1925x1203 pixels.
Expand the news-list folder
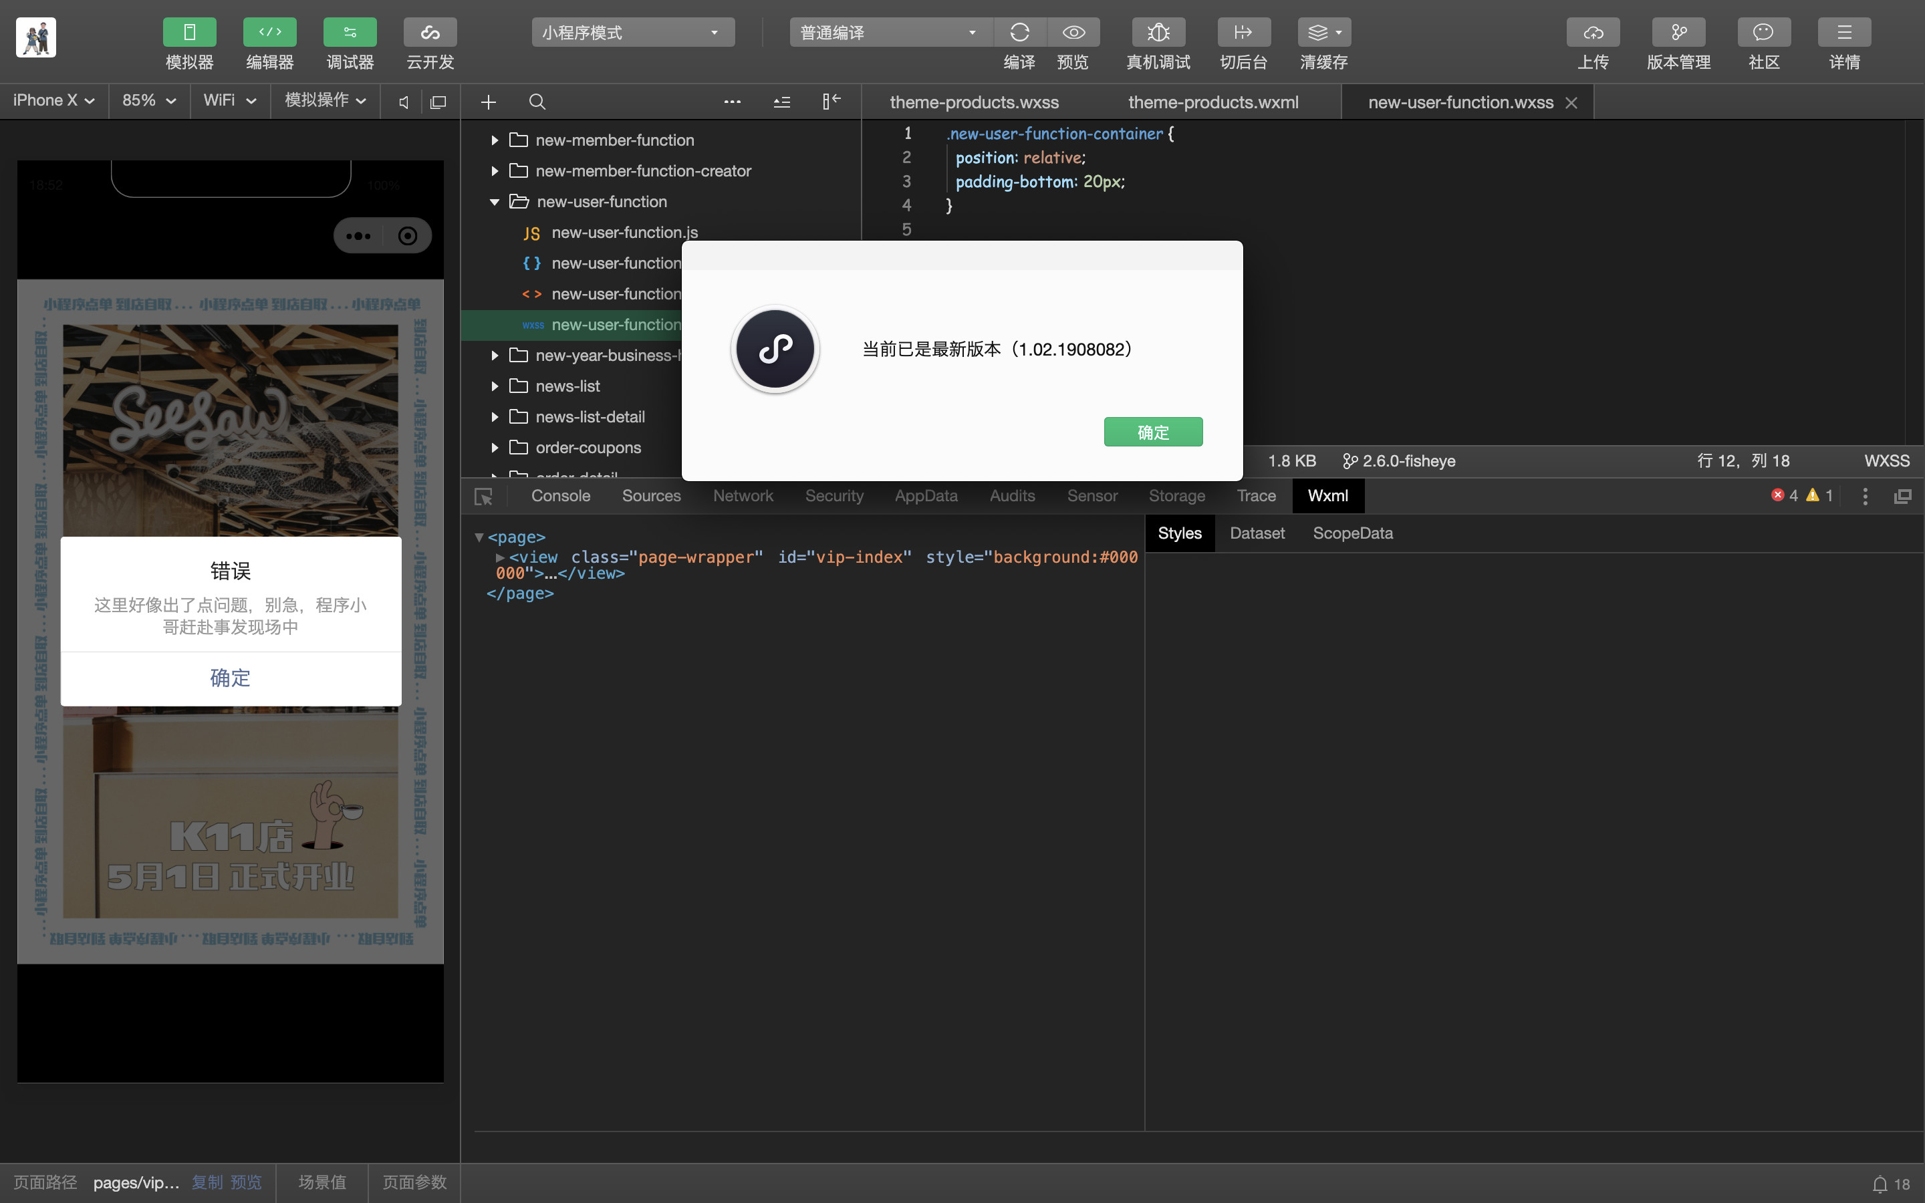[567, 386]
